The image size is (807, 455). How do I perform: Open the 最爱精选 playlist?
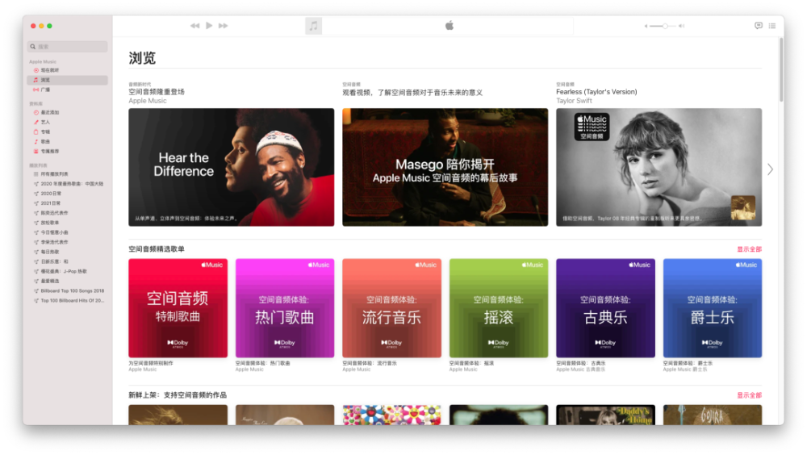click(68, 281)
